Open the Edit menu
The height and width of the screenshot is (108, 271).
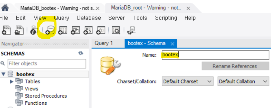tap(21, 18)
